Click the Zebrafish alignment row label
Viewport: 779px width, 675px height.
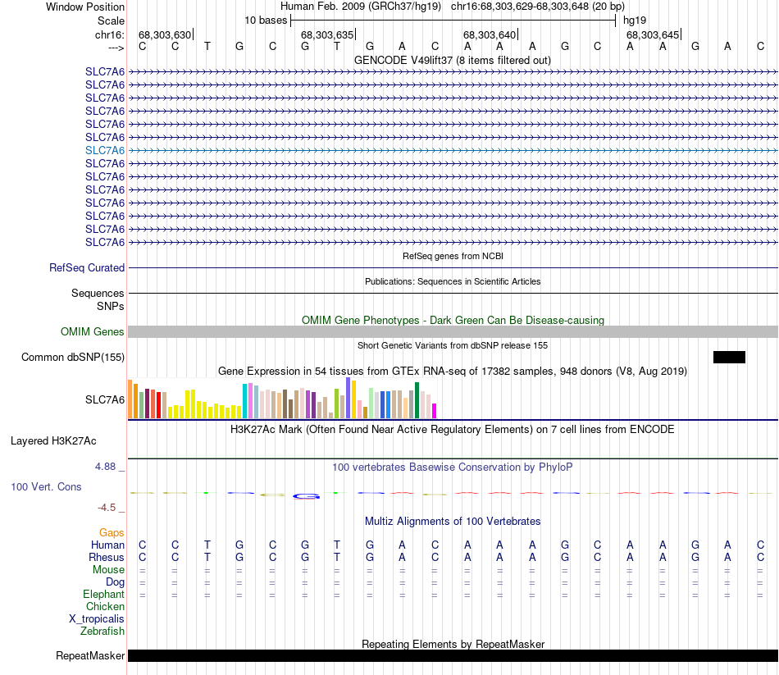click(x=102, y=631)
